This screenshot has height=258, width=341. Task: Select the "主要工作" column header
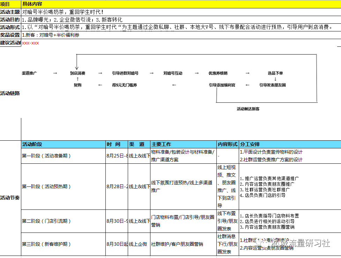pos(183,144)
